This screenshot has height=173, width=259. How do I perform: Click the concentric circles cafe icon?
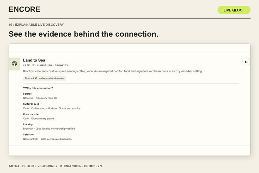click(x=14, y=64)
